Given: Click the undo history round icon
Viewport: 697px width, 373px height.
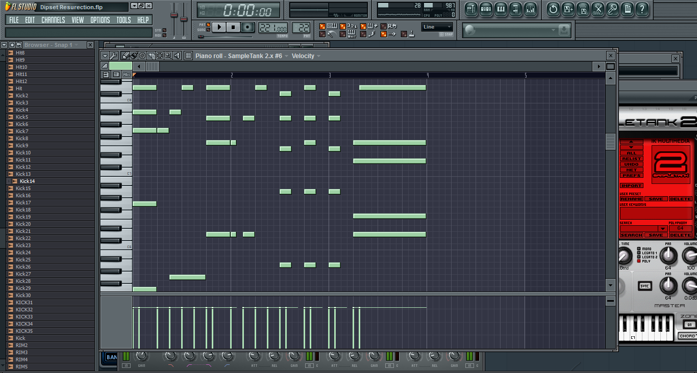Looking at the screenshot, I should pyautogui.click(x=553, y=9).
